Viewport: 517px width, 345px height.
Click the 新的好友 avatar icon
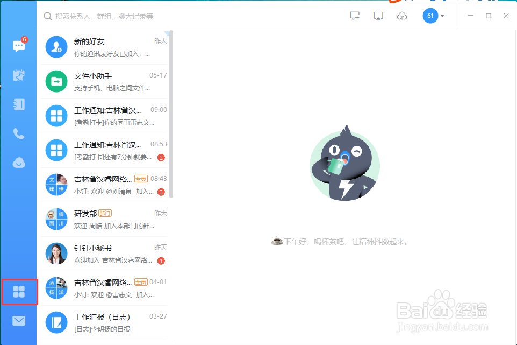point(56,47)
